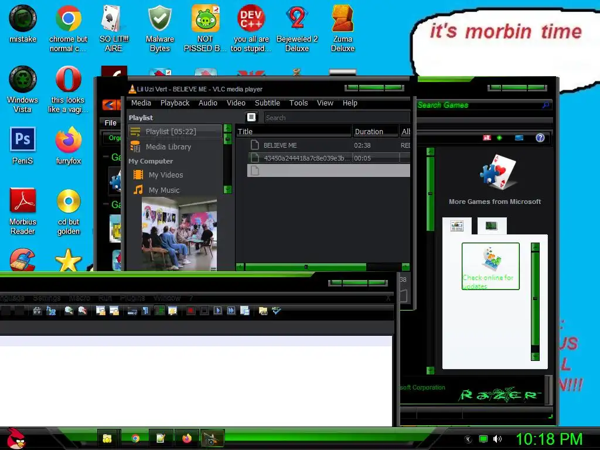Image resolution: width=600 pixels, height=450 pixels.
Task: Click the Angry Bird Start button
Action: (16, 438)
